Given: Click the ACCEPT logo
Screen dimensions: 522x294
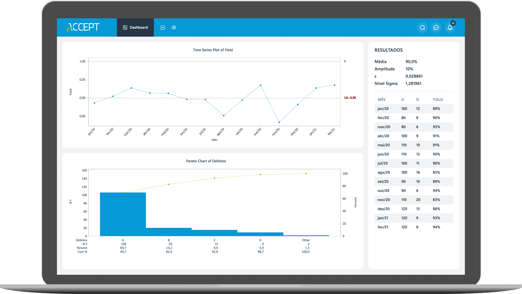Looking at the screenshot, I should pyautogui.click(x=83, y=27).
